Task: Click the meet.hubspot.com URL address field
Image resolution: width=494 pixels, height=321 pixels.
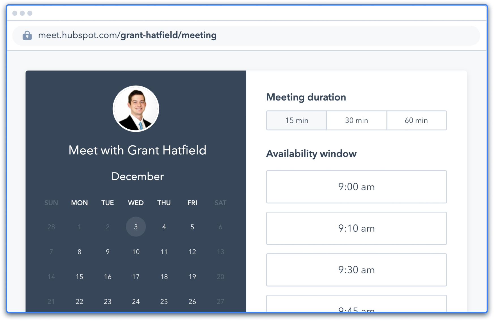Action: [x=246, y=35]
